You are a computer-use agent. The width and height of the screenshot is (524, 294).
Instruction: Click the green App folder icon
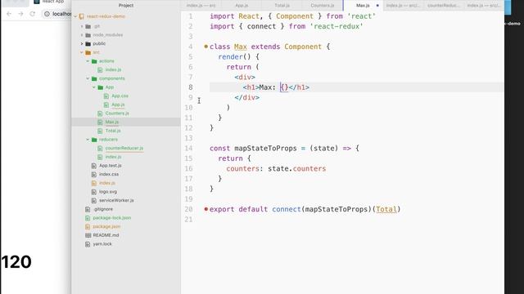(100, 87)
